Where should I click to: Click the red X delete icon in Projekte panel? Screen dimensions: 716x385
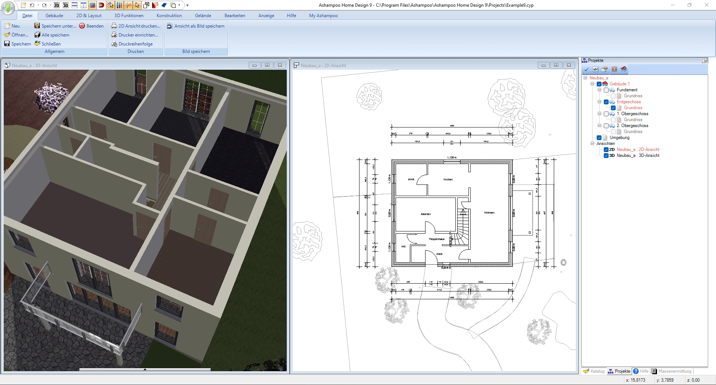pos(615,69)
